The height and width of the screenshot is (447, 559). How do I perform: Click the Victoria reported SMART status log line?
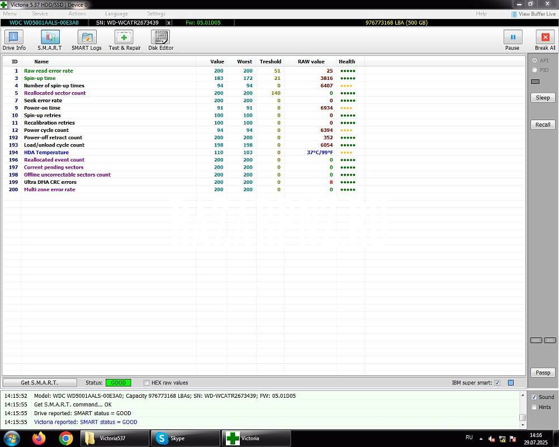[86, 422]
